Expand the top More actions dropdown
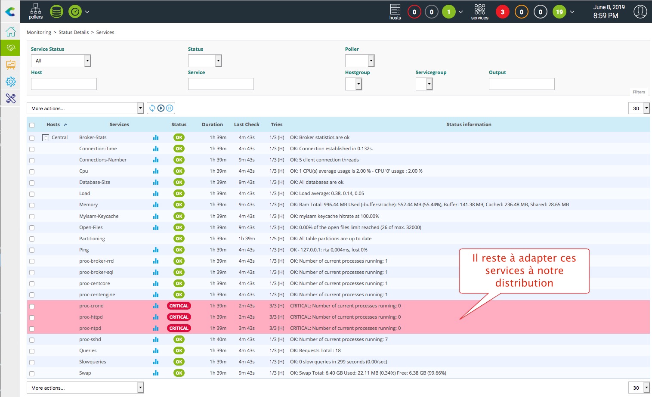 [85, 109]
